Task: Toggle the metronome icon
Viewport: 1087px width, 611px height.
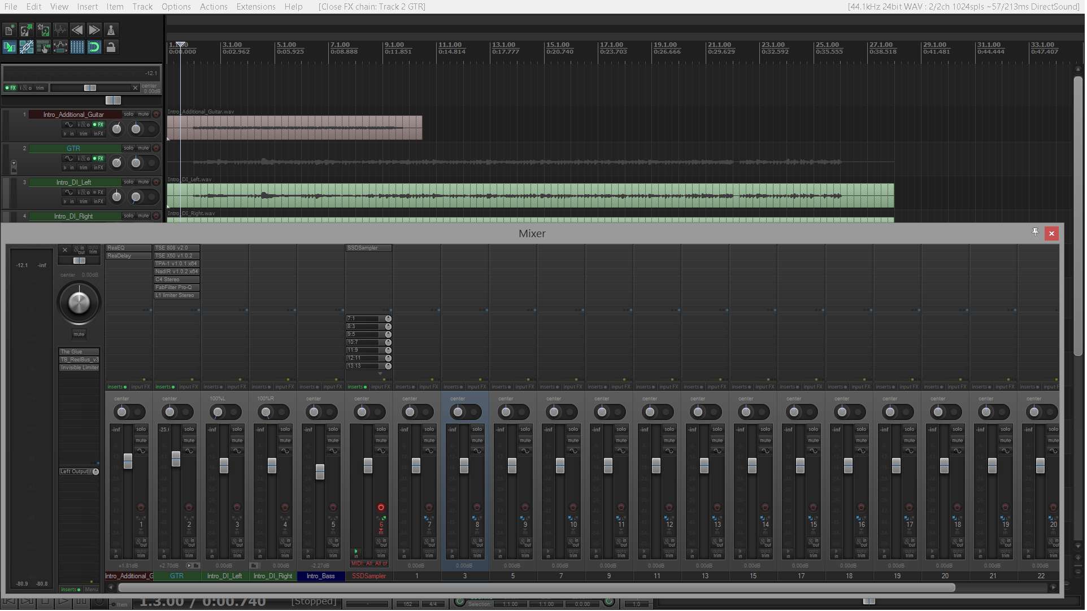Action: [111, 30]
